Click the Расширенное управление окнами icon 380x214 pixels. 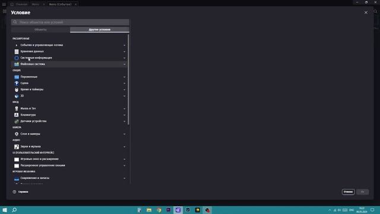pyautogui.click(x=17, y=165)
